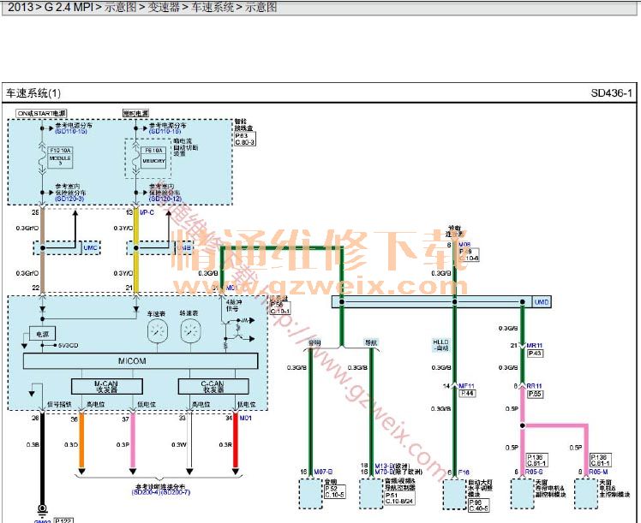Select the 信号搭铁 pin label
This screenshot has width=641, height=523.
pyautogui.click(x=59, y=404)
